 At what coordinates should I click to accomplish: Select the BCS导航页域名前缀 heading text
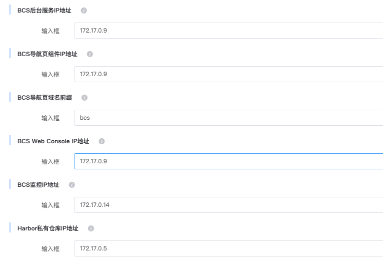tap(44, 98)
